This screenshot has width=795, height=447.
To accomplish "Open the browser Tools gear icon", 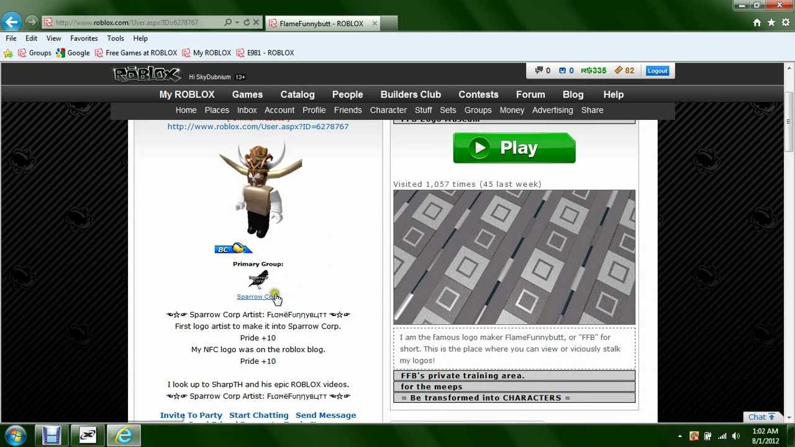I will coord(784,22).
